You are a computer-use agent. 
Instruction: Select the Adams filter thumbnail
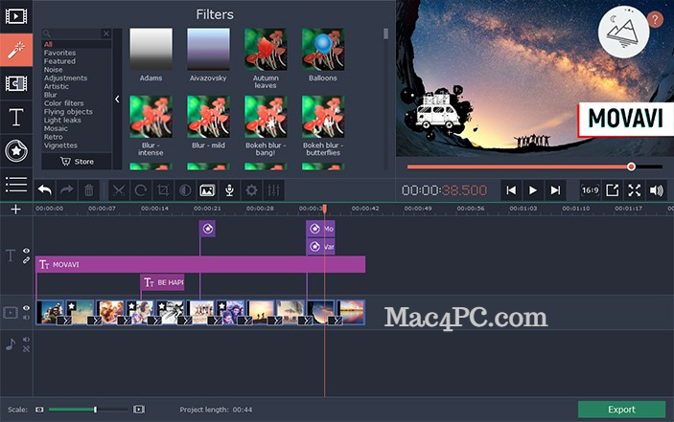tap(151, 50)
